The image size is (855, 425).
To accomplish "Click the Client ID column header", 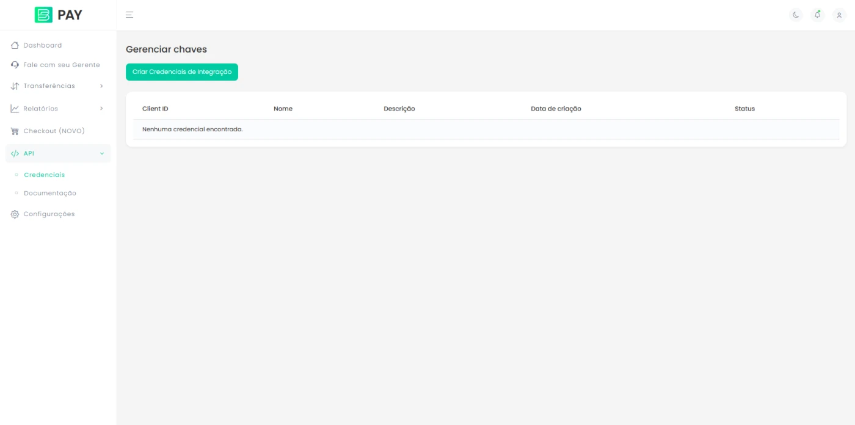I will click(x=155, y=109).
